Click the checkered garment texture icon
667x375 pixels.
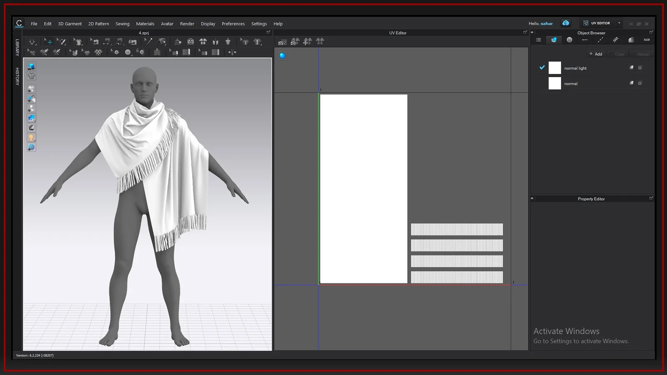click(98, 52)
